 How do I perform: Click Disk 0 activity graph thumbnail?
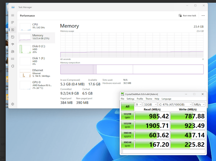25,49
